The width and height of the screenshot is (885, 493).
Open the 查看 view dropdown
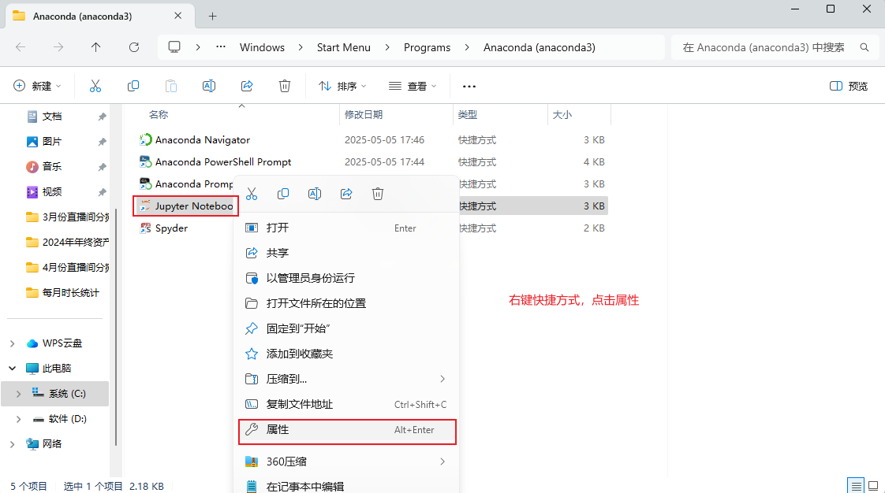413,86
